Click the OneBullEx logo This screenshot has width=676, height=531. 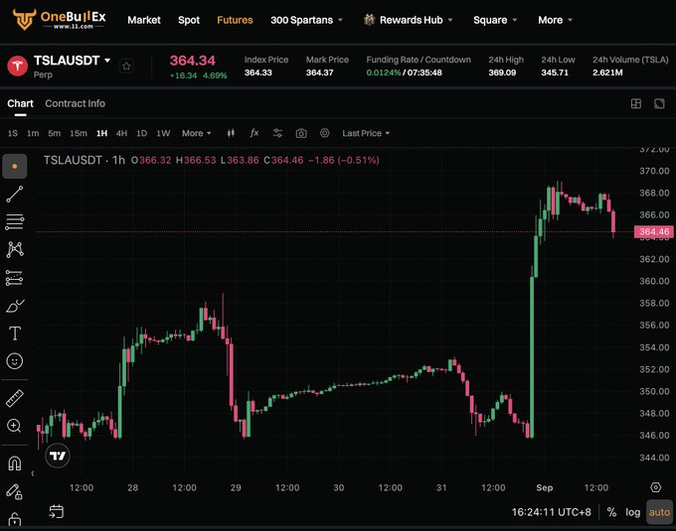click(59, 19)
